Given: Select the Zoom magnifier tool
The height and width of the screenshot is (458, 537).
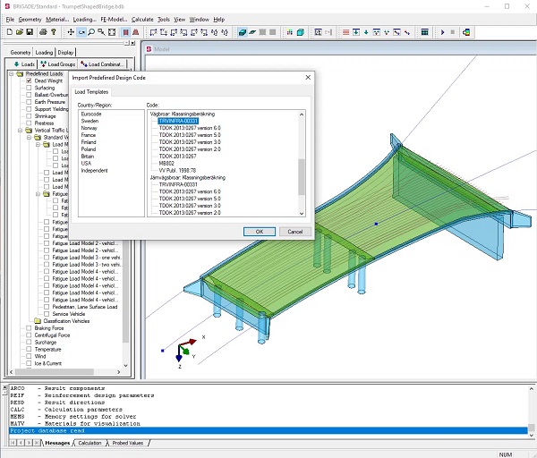Looking at the screenshot, I should click(92, 32).
